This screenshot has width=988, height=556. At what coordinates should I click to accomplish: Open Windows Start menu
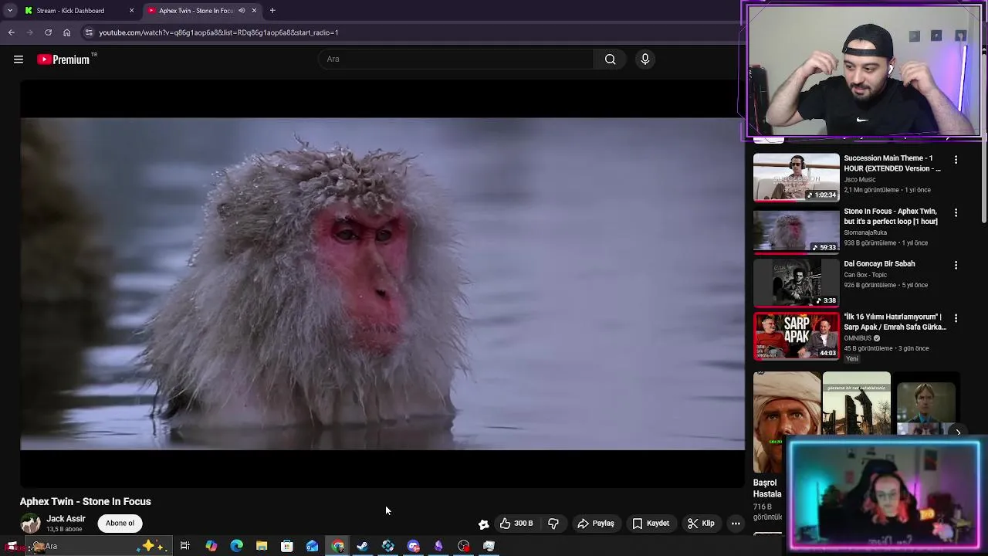(x=12, y=546)
